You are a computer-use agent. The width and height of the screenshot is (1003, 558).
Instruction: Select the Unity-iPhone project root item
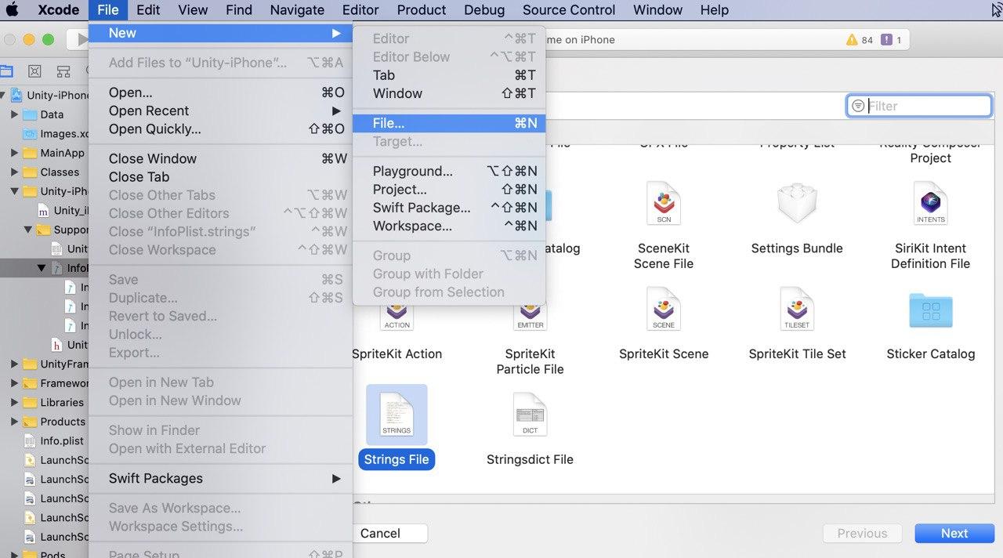pyautogui.click(x=51, y=96)
